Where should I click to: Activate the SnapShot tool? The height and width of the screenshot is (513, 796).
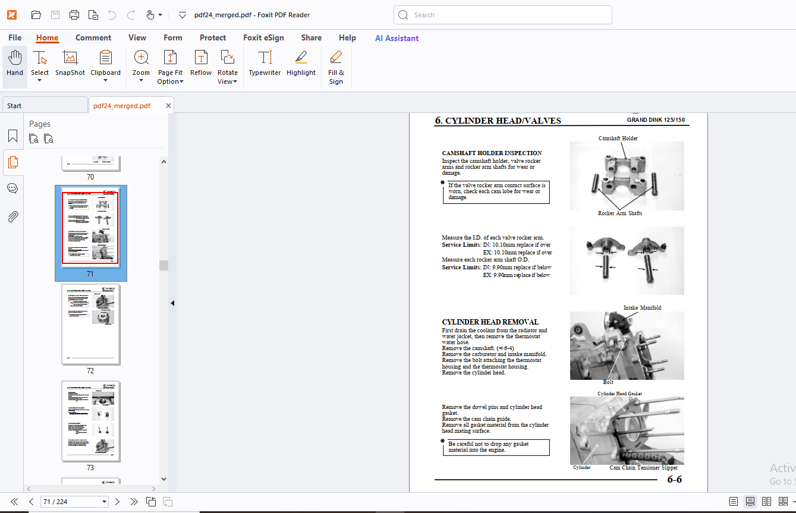coord(70,64)
